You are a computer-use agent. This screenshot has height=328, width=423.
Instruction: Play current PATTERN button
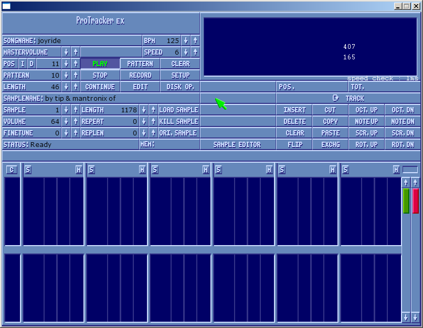140,64
